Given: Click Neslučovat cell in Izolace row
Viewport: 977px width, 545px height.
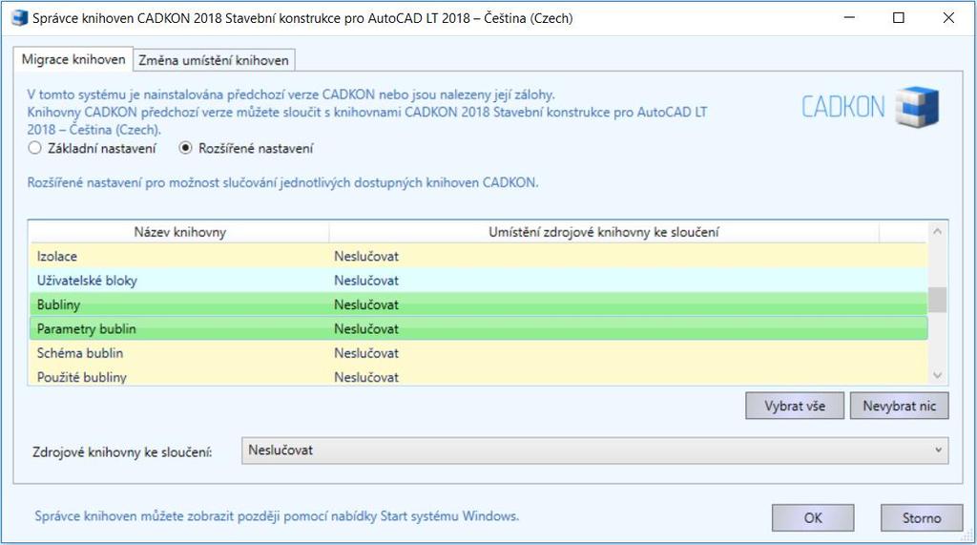Looking at the screenshot, I should (x=366, y=257).
